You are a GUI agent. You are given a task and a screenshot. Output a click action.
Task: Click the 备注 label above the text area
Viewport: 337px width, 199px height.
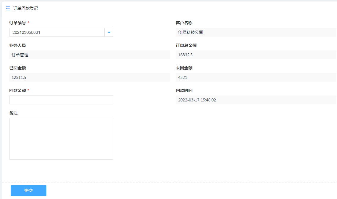coord(13,113)
